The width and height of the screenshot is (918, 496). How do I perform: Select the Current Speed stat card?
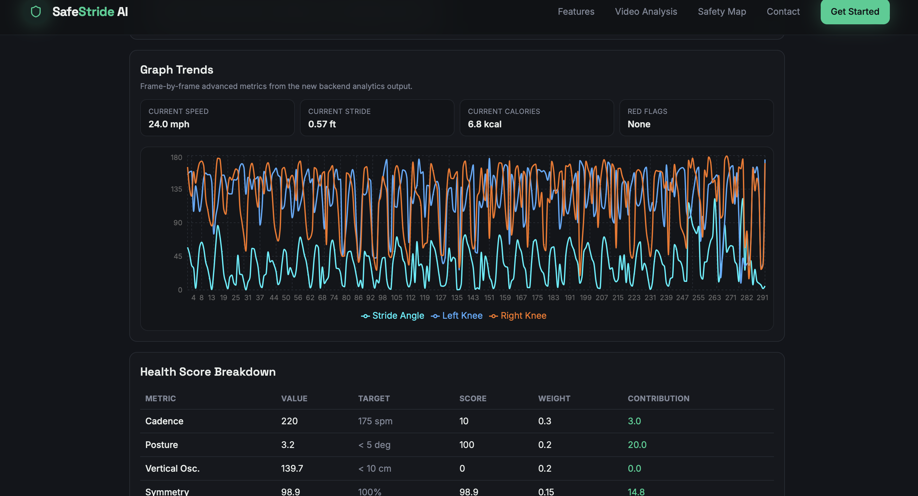tap(217, 117)
